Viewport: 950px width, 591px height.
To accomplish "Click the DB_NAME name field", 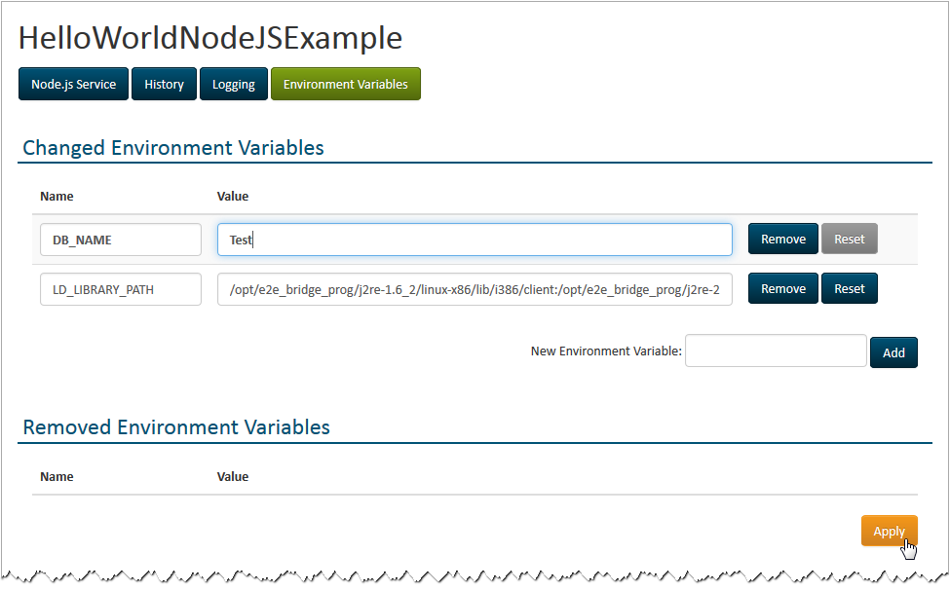I will [121, 240].
